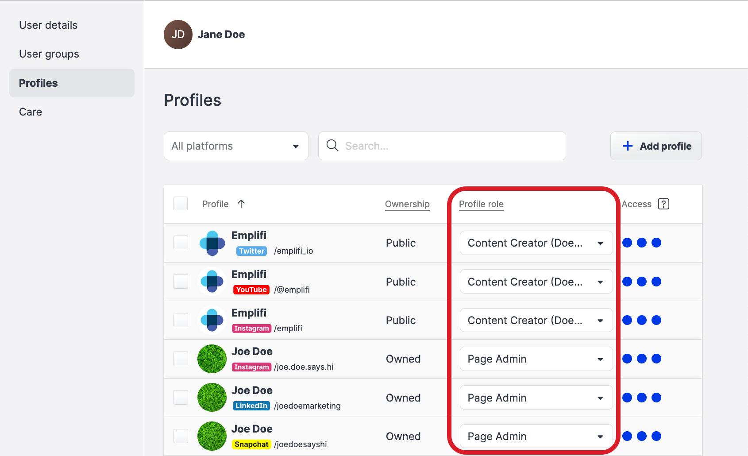Click the magnifying glass search icon
The height and width of the screenshot is (456, 748).
(x=332, y=146)
